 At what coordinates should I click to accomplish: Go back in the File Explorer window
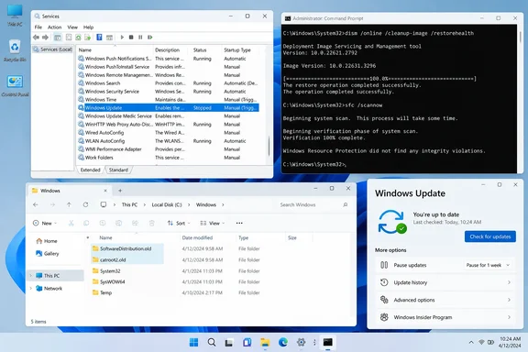(36, 204)
